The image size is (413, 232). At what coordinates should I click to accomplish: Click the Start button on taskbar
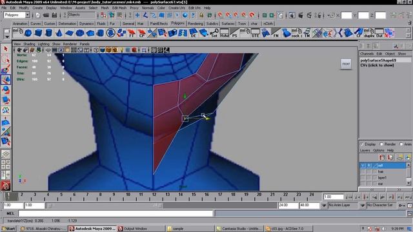tap(8, 229)
